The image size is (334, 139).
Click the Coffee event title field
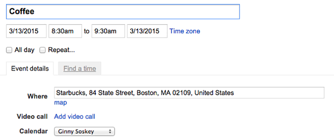pyautogui.click(x=123, y=12)
